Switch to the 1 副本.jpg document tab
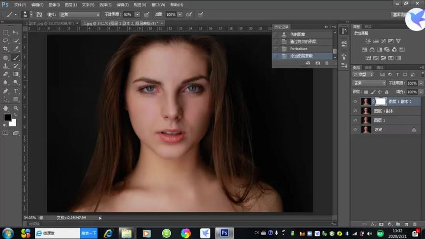 pos(49,23)
